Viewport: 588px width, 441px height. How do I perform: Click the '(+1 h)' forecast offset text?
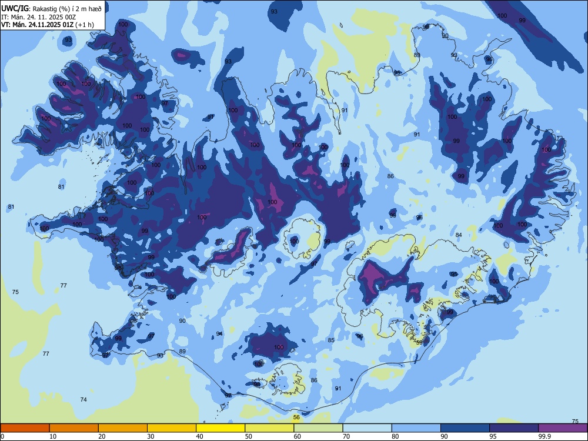84,25
